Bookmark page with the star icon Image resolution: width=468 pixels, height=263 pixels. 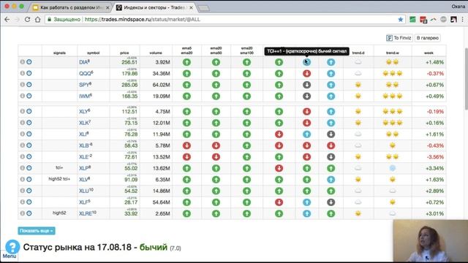pyautogui.click(x=401, y=20)
